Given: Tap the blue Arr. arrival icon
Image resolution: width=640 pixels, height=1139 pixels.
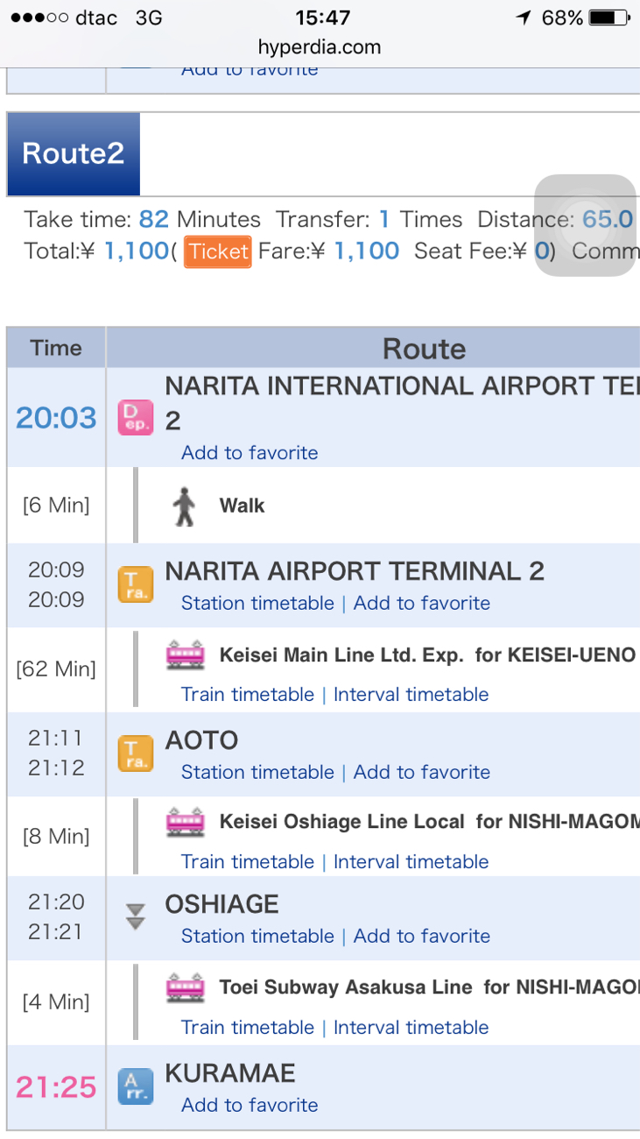Looking at the screenshot, I should click(x=136, y=1087).
